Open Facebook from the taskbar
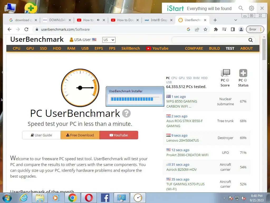Screen dimensions: 270x203 (105, 198)
